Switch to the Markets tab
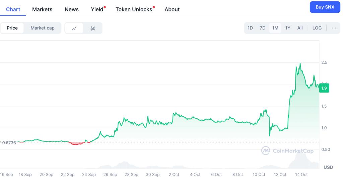343x181 pixels. [x=42, y=9]
